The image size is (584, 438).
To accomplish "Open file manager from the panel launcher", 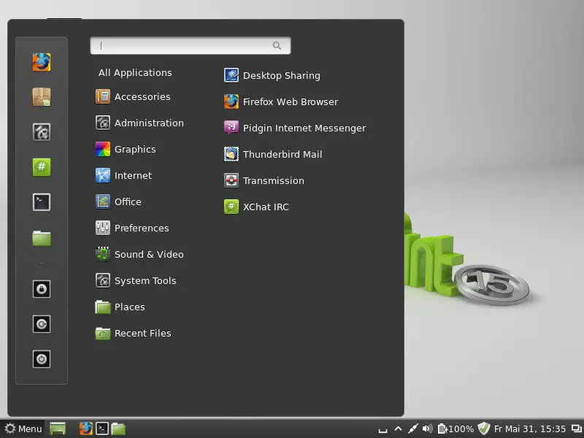I will (x=118, y=429).
